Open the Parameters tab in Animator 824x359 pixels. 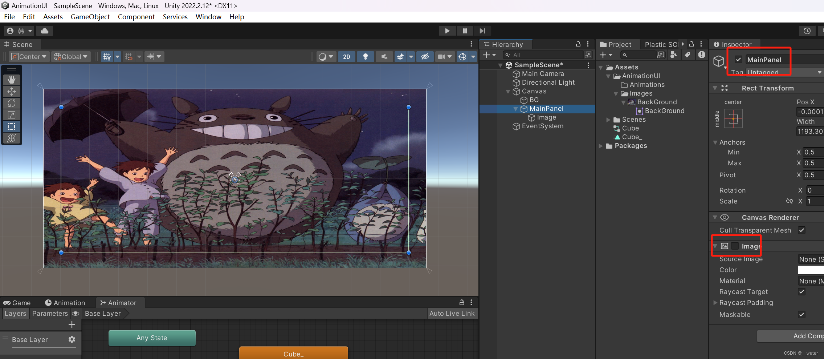pos(50,313)
